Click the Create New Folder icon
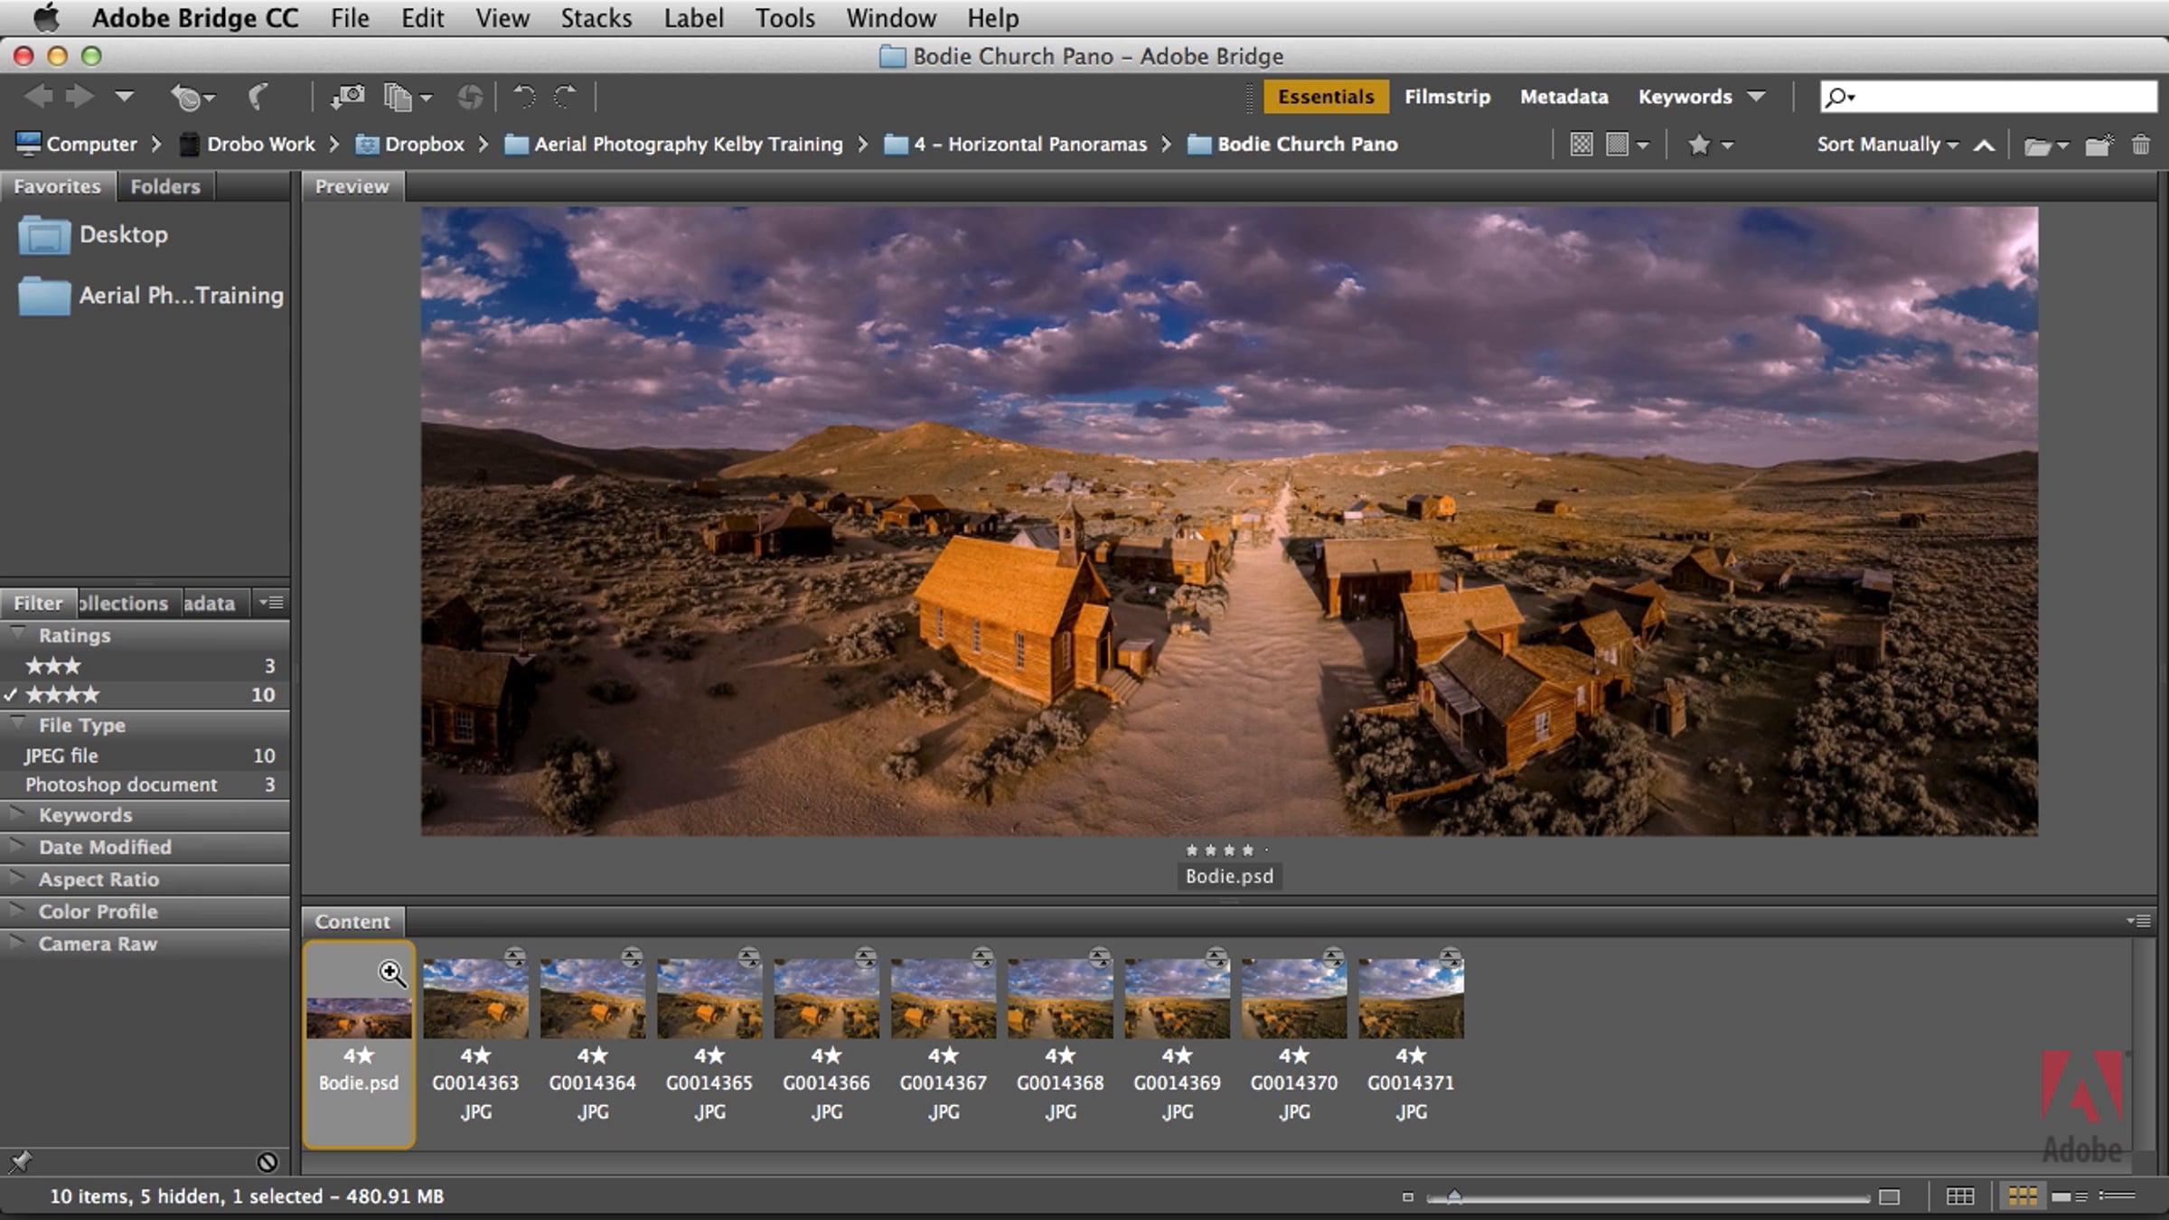Screen dimensions: 2169x1220 pyautogui.click(x=2098, y=145)
